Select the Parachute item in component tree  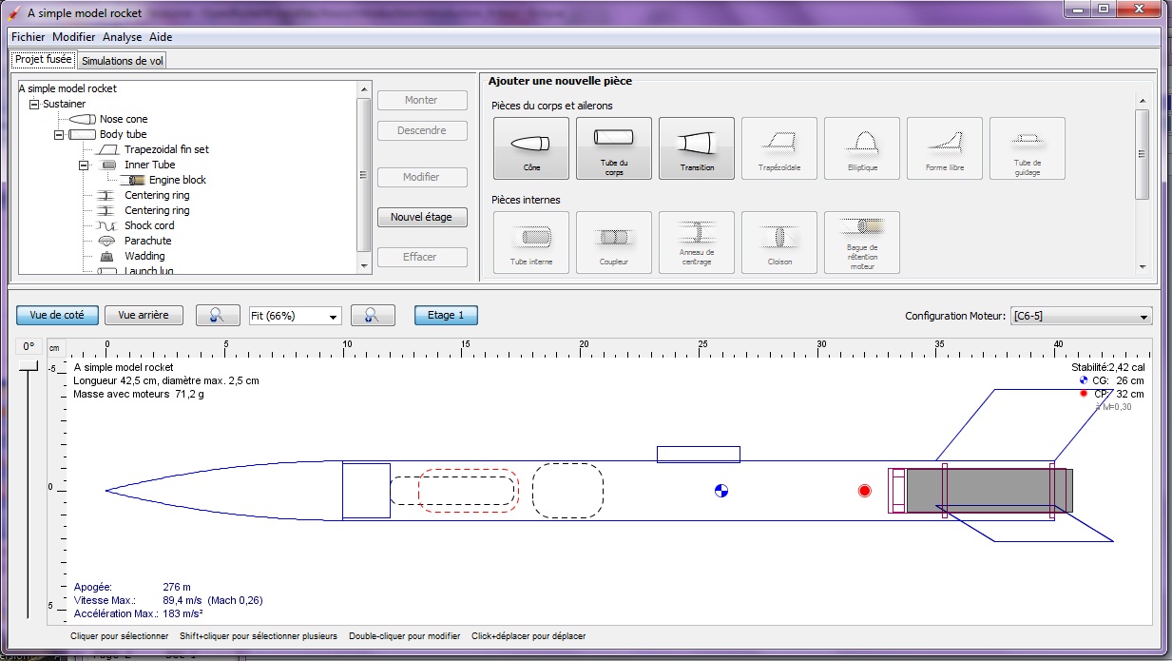[147, 241]
